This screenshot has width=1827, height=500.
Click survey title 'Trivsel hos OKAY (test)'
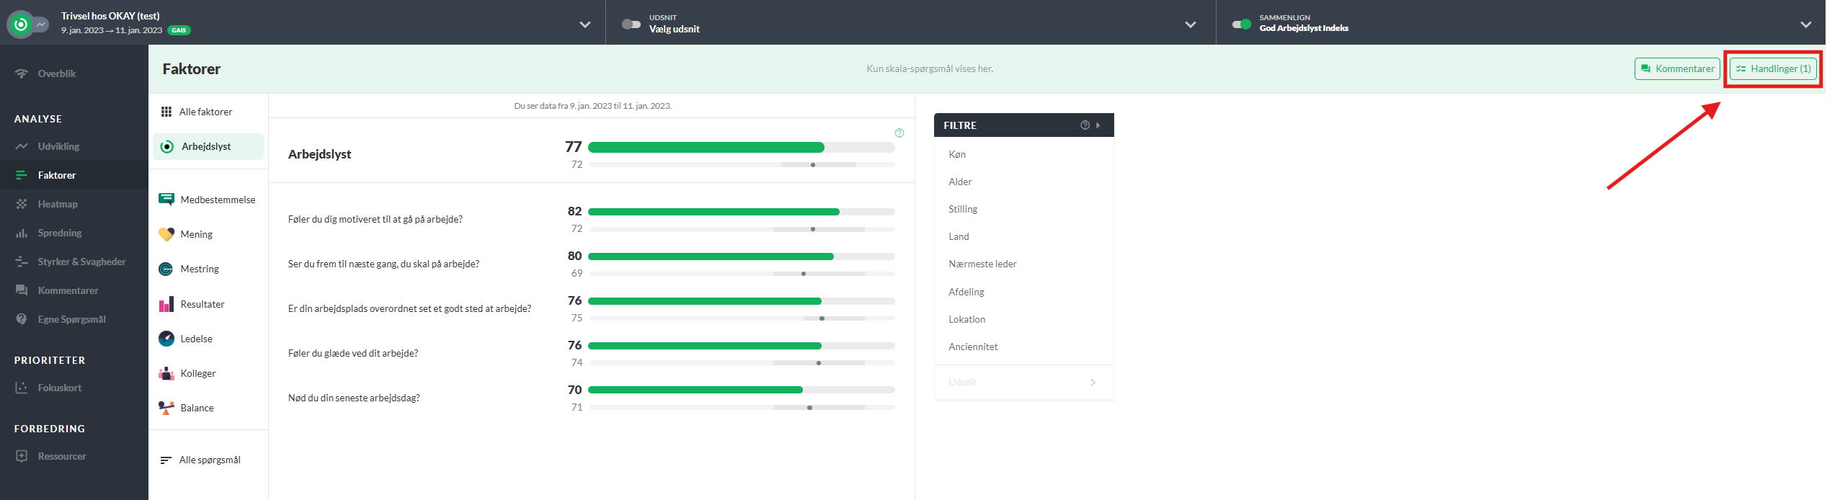coord(110,16)
